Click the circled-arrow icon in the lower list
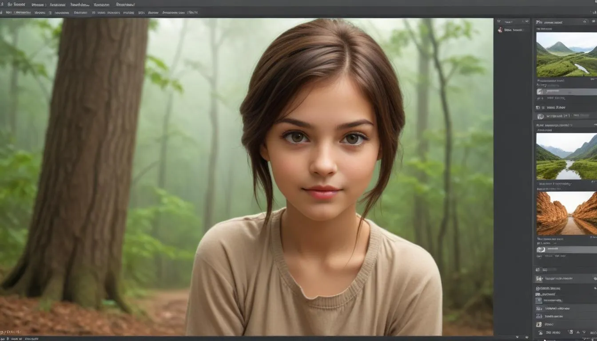 click(538, 288)
